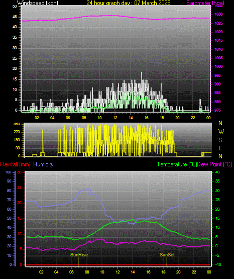Click the '1030' barometer axis value
234x279 pixels.
[218, 14]
